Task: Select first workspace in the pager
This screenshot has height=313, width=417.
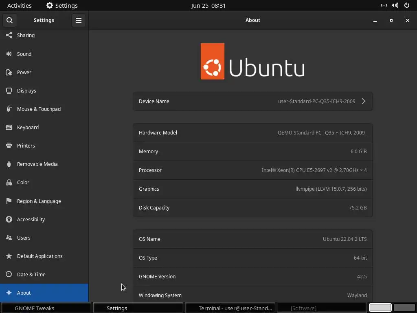Action: tap(380, 308)
